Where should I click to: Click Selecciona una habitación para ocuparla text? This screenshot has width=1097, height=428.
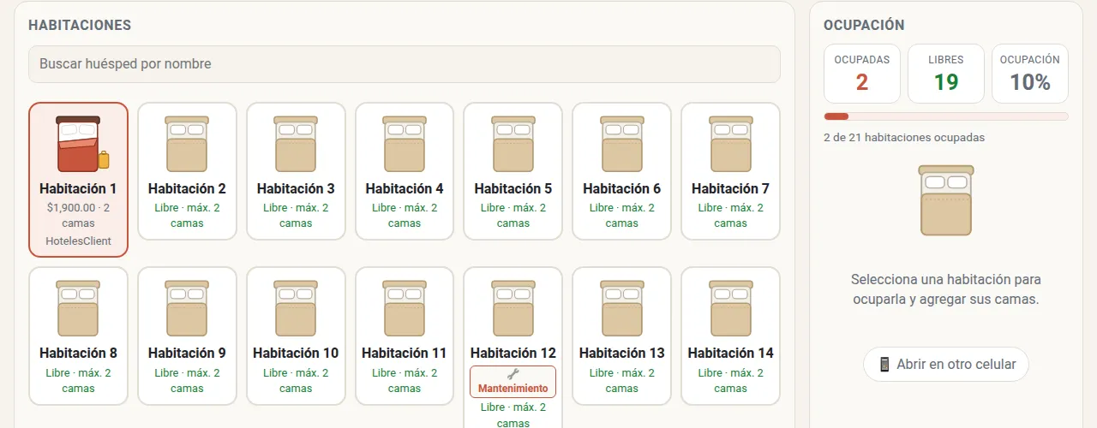point(946,289)
